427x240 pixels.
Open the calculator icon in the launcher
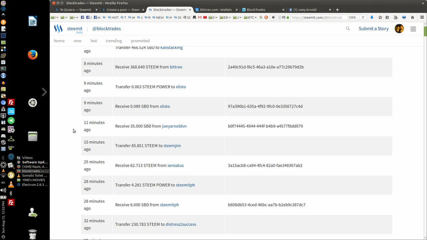pyautogui.click(x=3, y=36)
